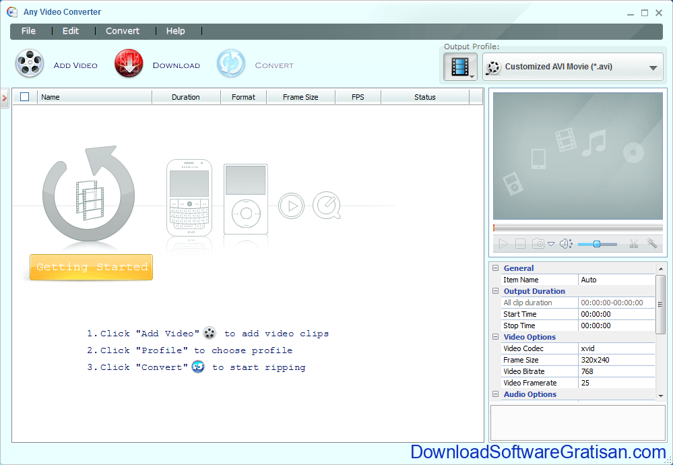The image size is (673, 465).
Task: Mute the preview with speaker icon
Action: coord(566,244)
